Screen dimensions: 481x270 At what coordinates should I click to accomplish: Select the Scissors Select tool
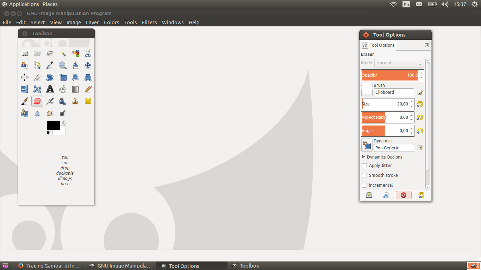[x=88, y=53]
